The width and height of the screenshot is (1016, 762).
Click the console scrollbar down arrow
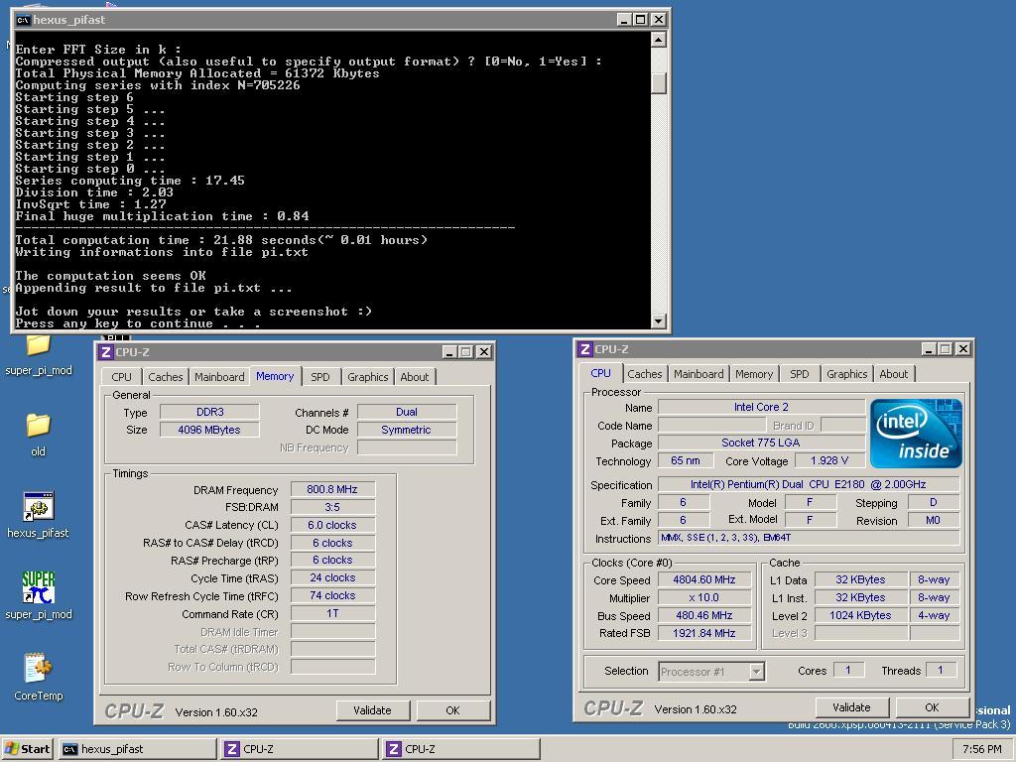tap(659, 320)
